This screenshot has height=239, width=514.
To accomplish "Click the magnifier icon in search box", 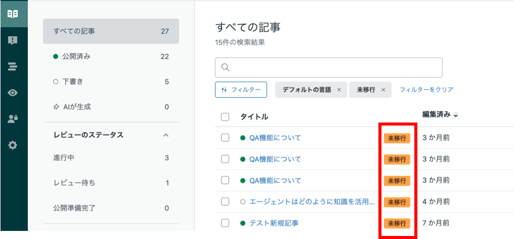I will coord(225,67).
